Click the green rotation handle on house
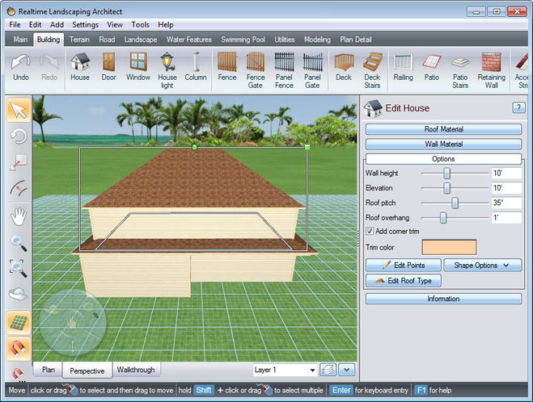Image resolution: width=533 pixels, height=402 pixels. point(195,147)
